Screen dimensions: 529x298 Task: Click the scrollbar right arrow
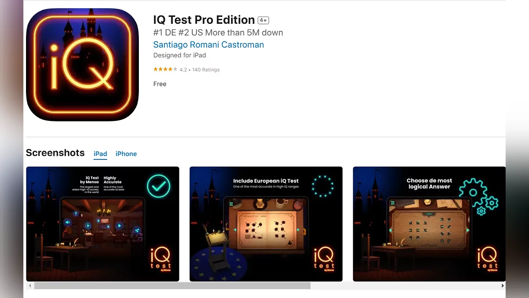point(503,286)
